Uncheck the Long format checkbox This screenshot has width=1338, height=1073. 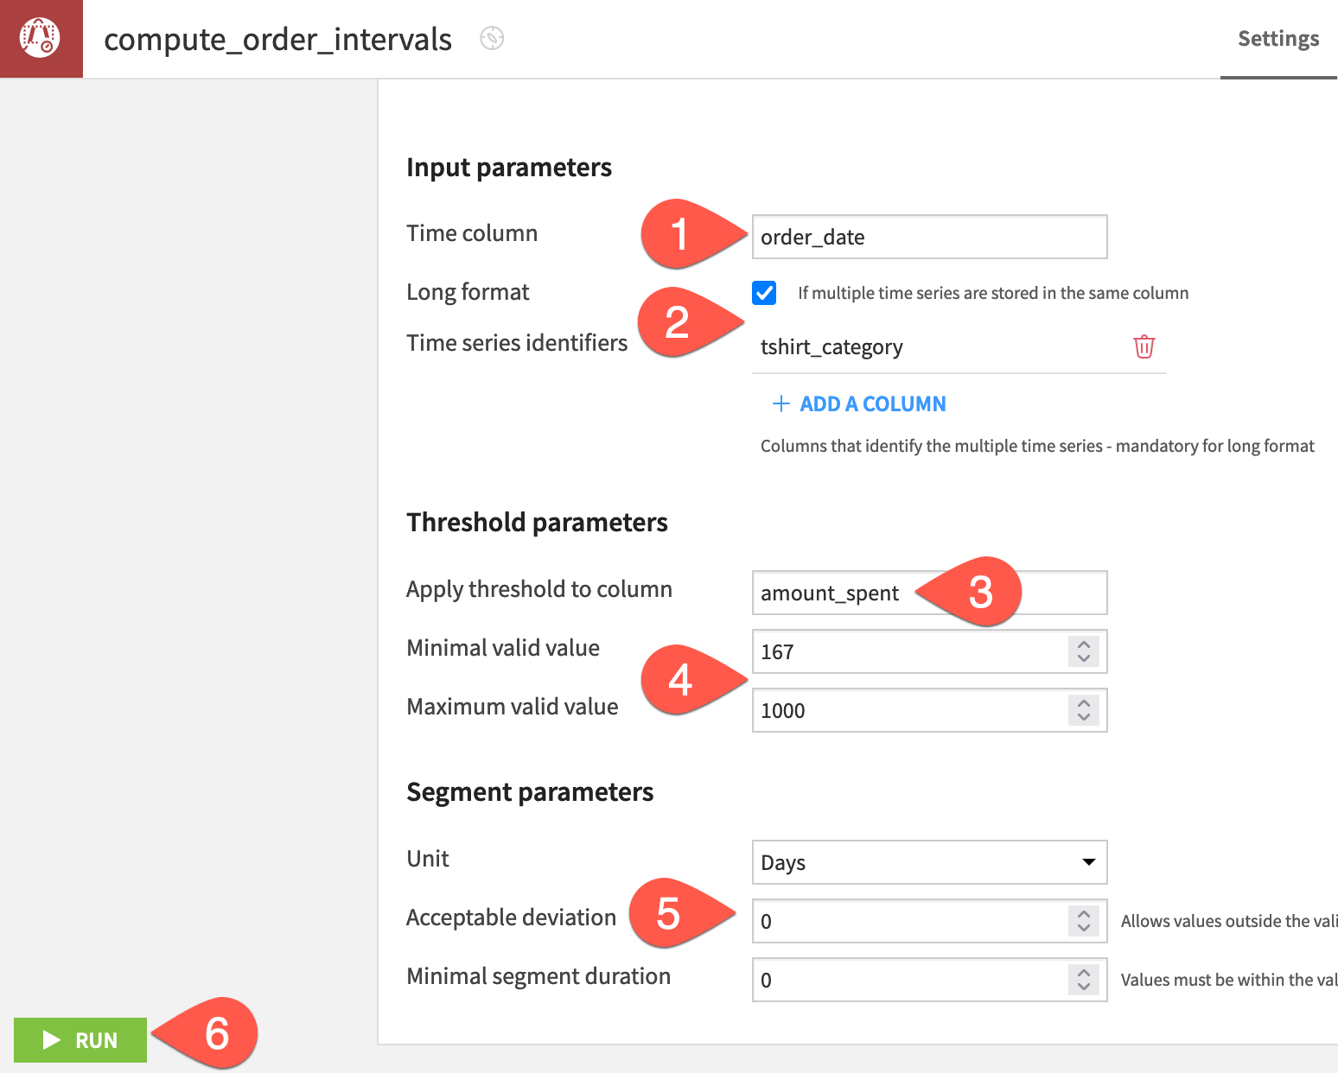point(764,293)
